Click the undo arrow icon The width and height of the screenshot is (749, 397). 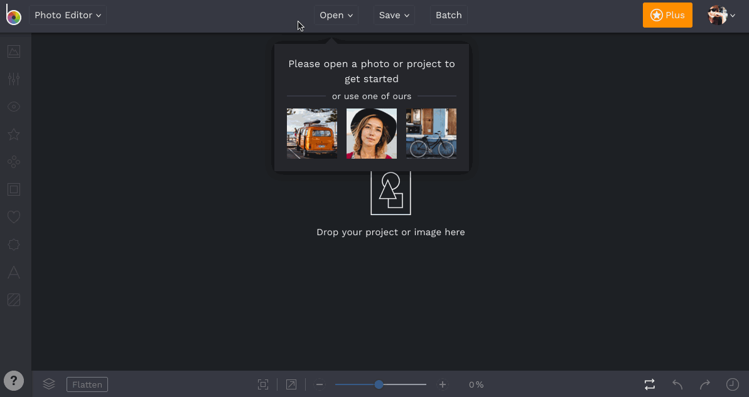pyautogui.click(x=677, y=384)
